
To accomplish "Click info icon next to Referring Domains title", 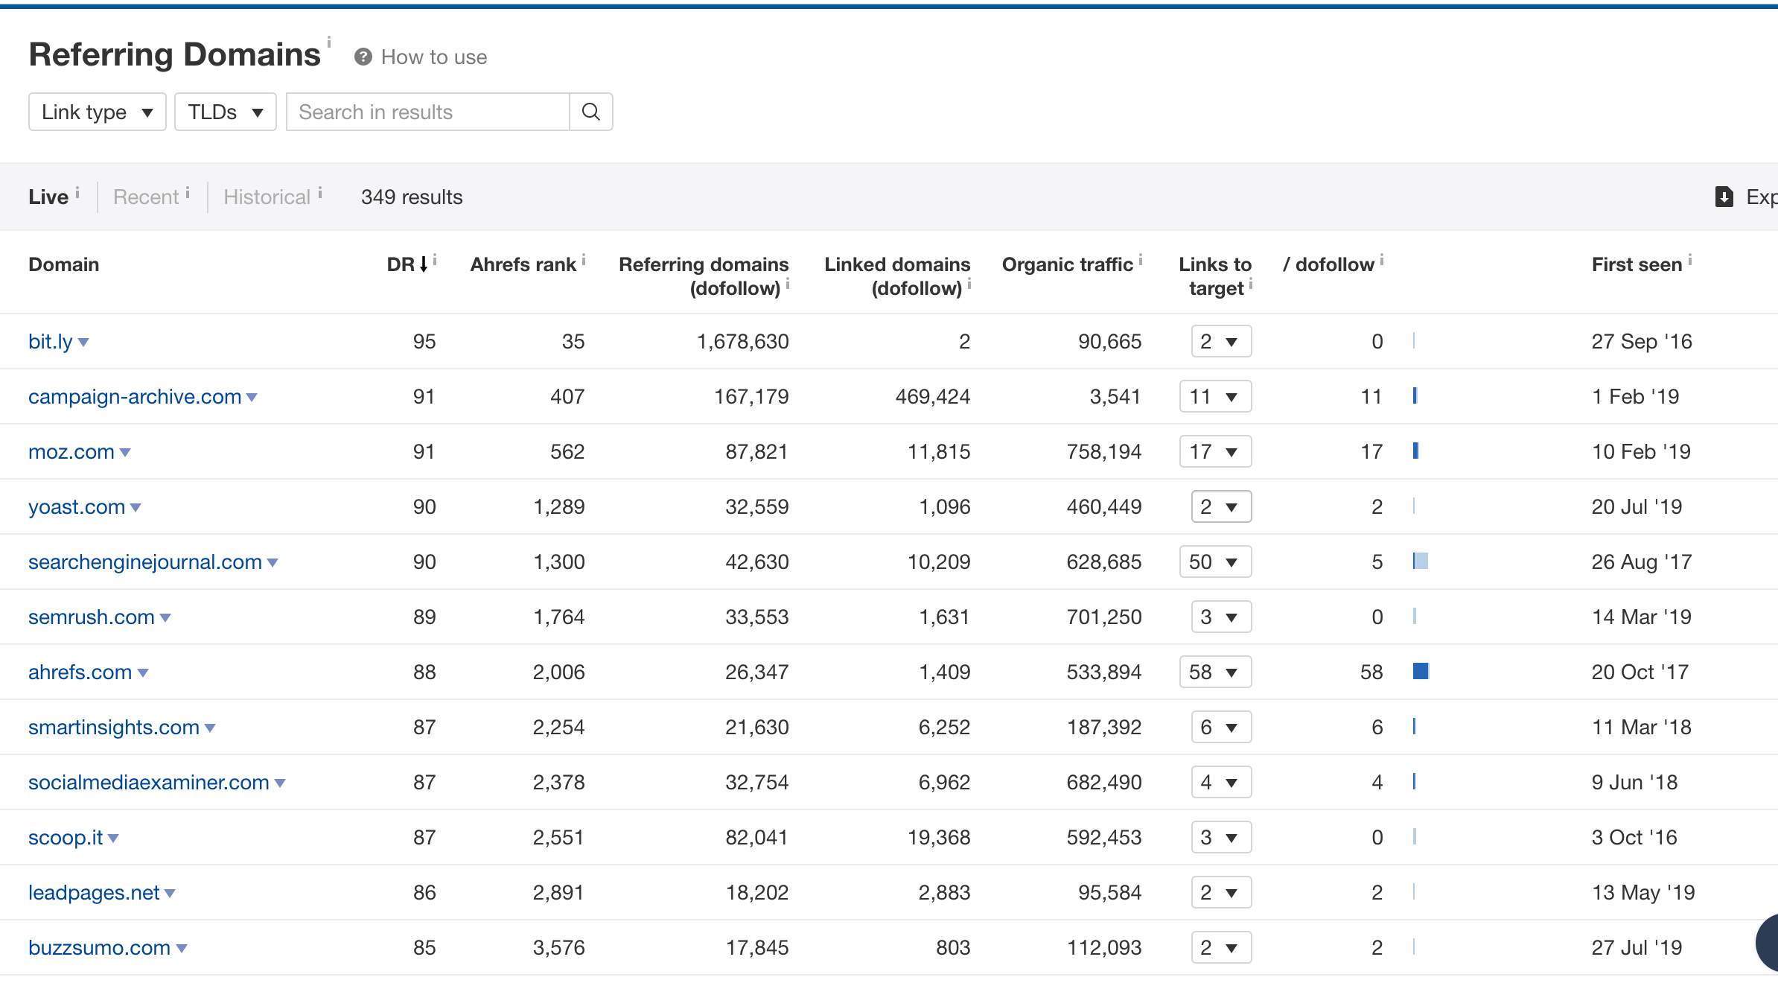I will [x=329, y=42].
